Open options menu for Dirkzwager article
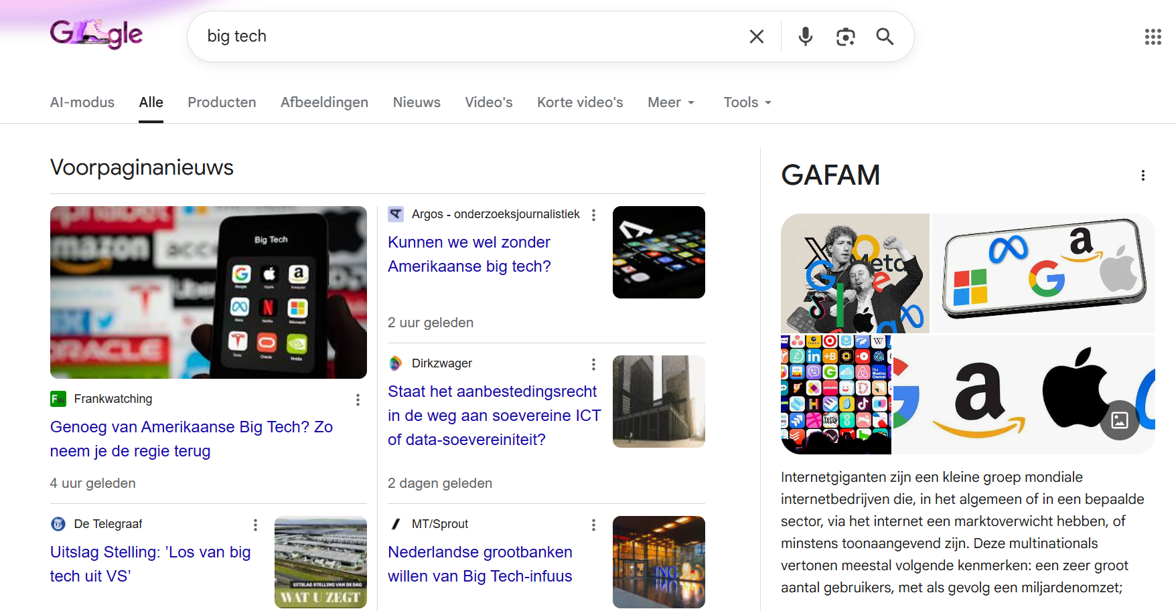This screenshot has width=1176, height=611. pyautogui.click(x=593, y=364)
